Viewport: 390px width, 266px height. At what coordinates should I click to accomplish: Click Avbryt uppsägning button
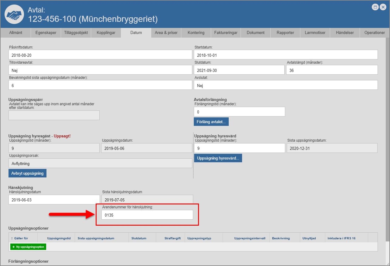tap(27, 173)
